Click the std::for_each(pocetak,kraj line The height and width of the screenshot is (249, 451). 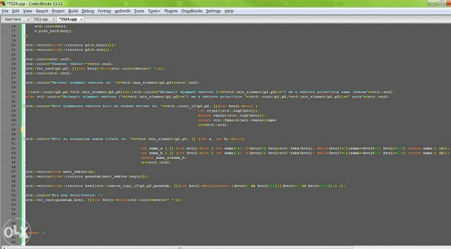pyautogui.click(x=104, y=200)
